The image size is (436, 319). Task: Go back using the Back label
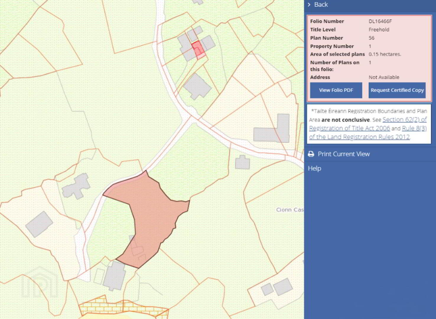(321, 5)
